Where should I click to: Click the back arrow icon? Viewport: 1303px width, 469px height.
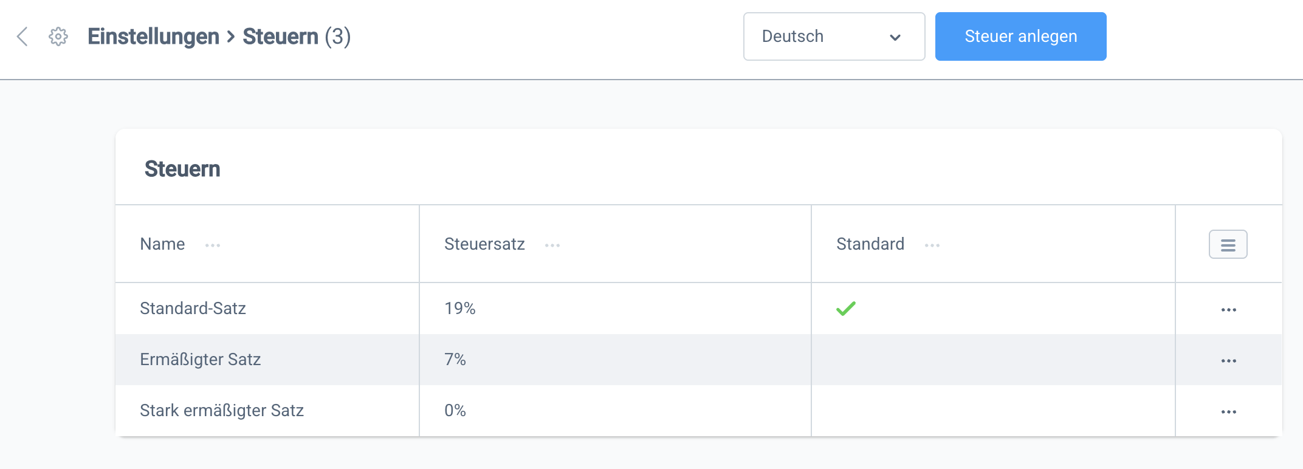22,36
